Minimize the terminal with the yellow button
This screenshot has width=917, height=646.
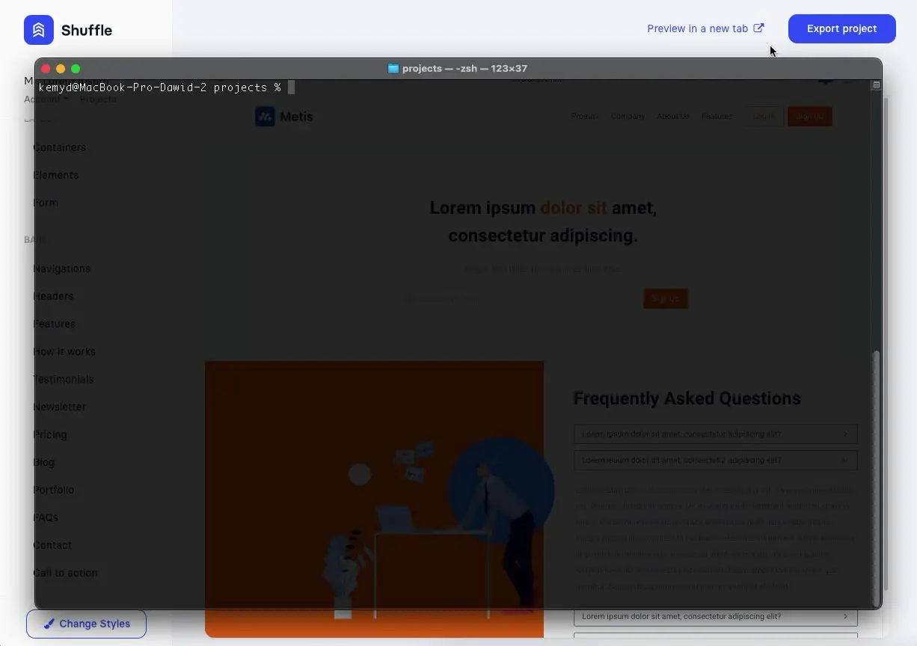coord(61,69)
